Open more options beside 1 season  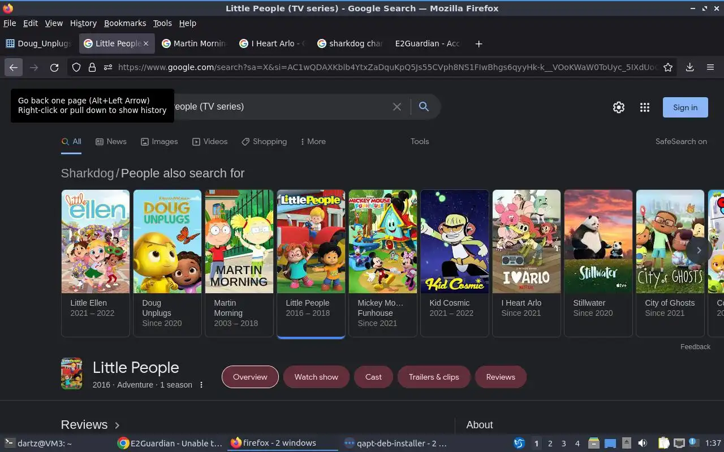point(201,385)
